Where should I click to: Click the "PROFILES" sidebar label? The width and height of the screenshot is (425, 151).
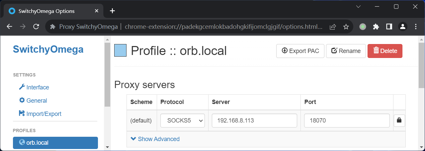(24, 130)
